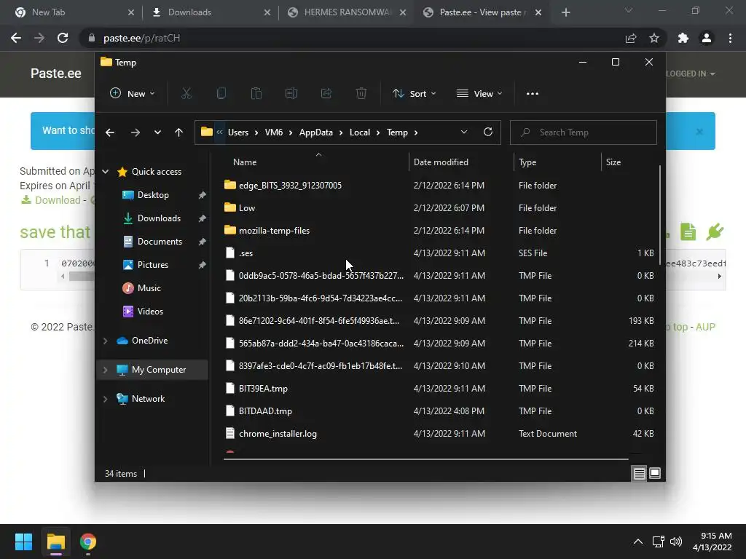Click the Copy icon in Explorer toolbar

coord(221,94)
